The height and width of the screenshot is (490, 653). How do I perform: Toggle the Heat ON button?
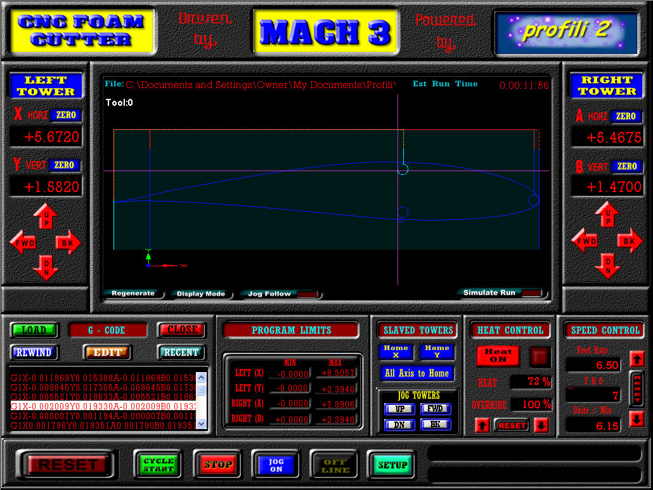pyautogui.click(x=498, y=356)
